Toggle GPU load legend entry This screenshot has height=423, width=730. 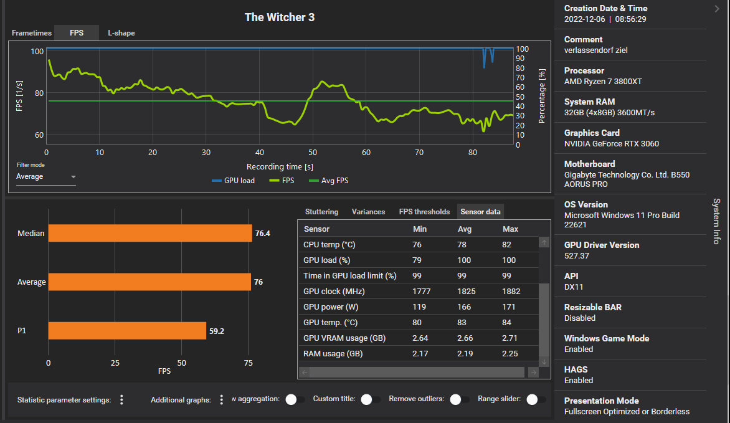click(233, 181)
